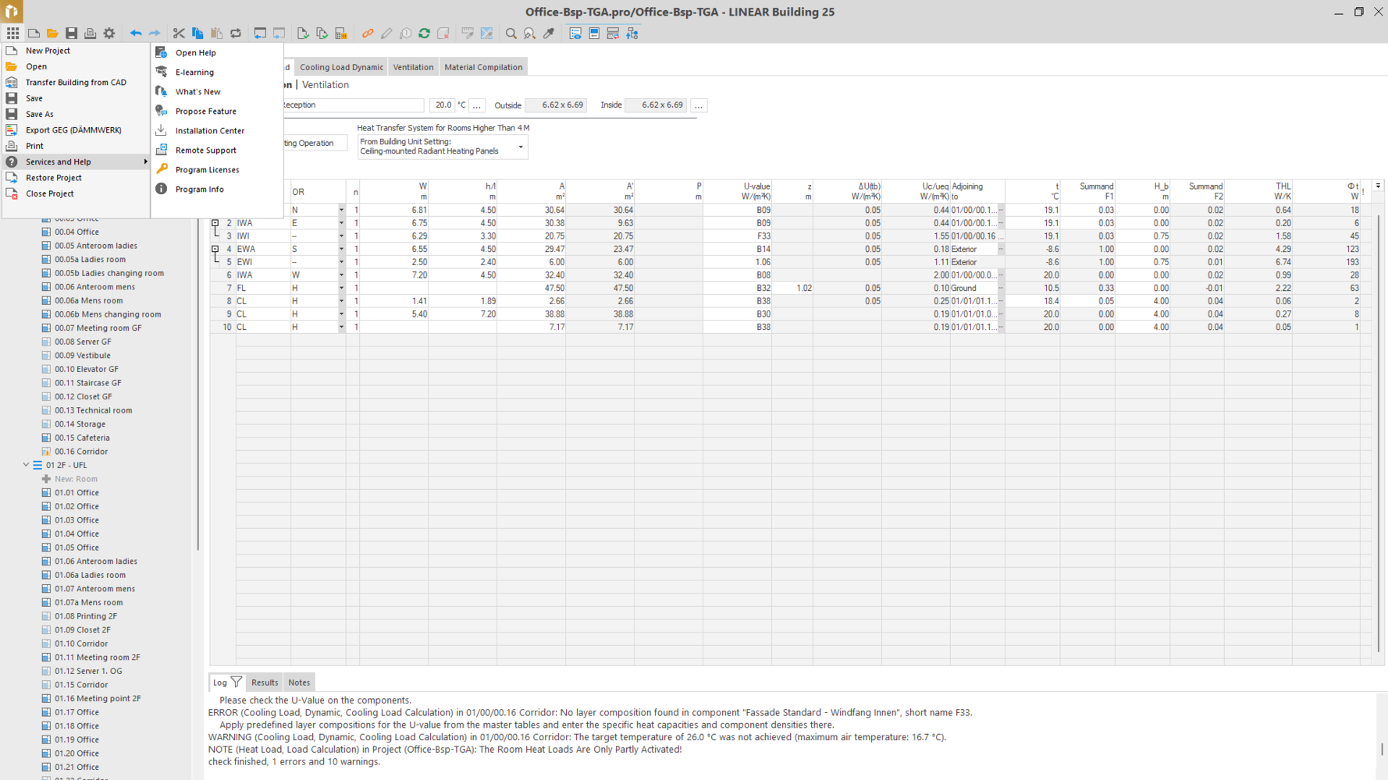Click the orange link chain icon
The height and width of the screenshot is (780, 1388).
tap(368, 33)
